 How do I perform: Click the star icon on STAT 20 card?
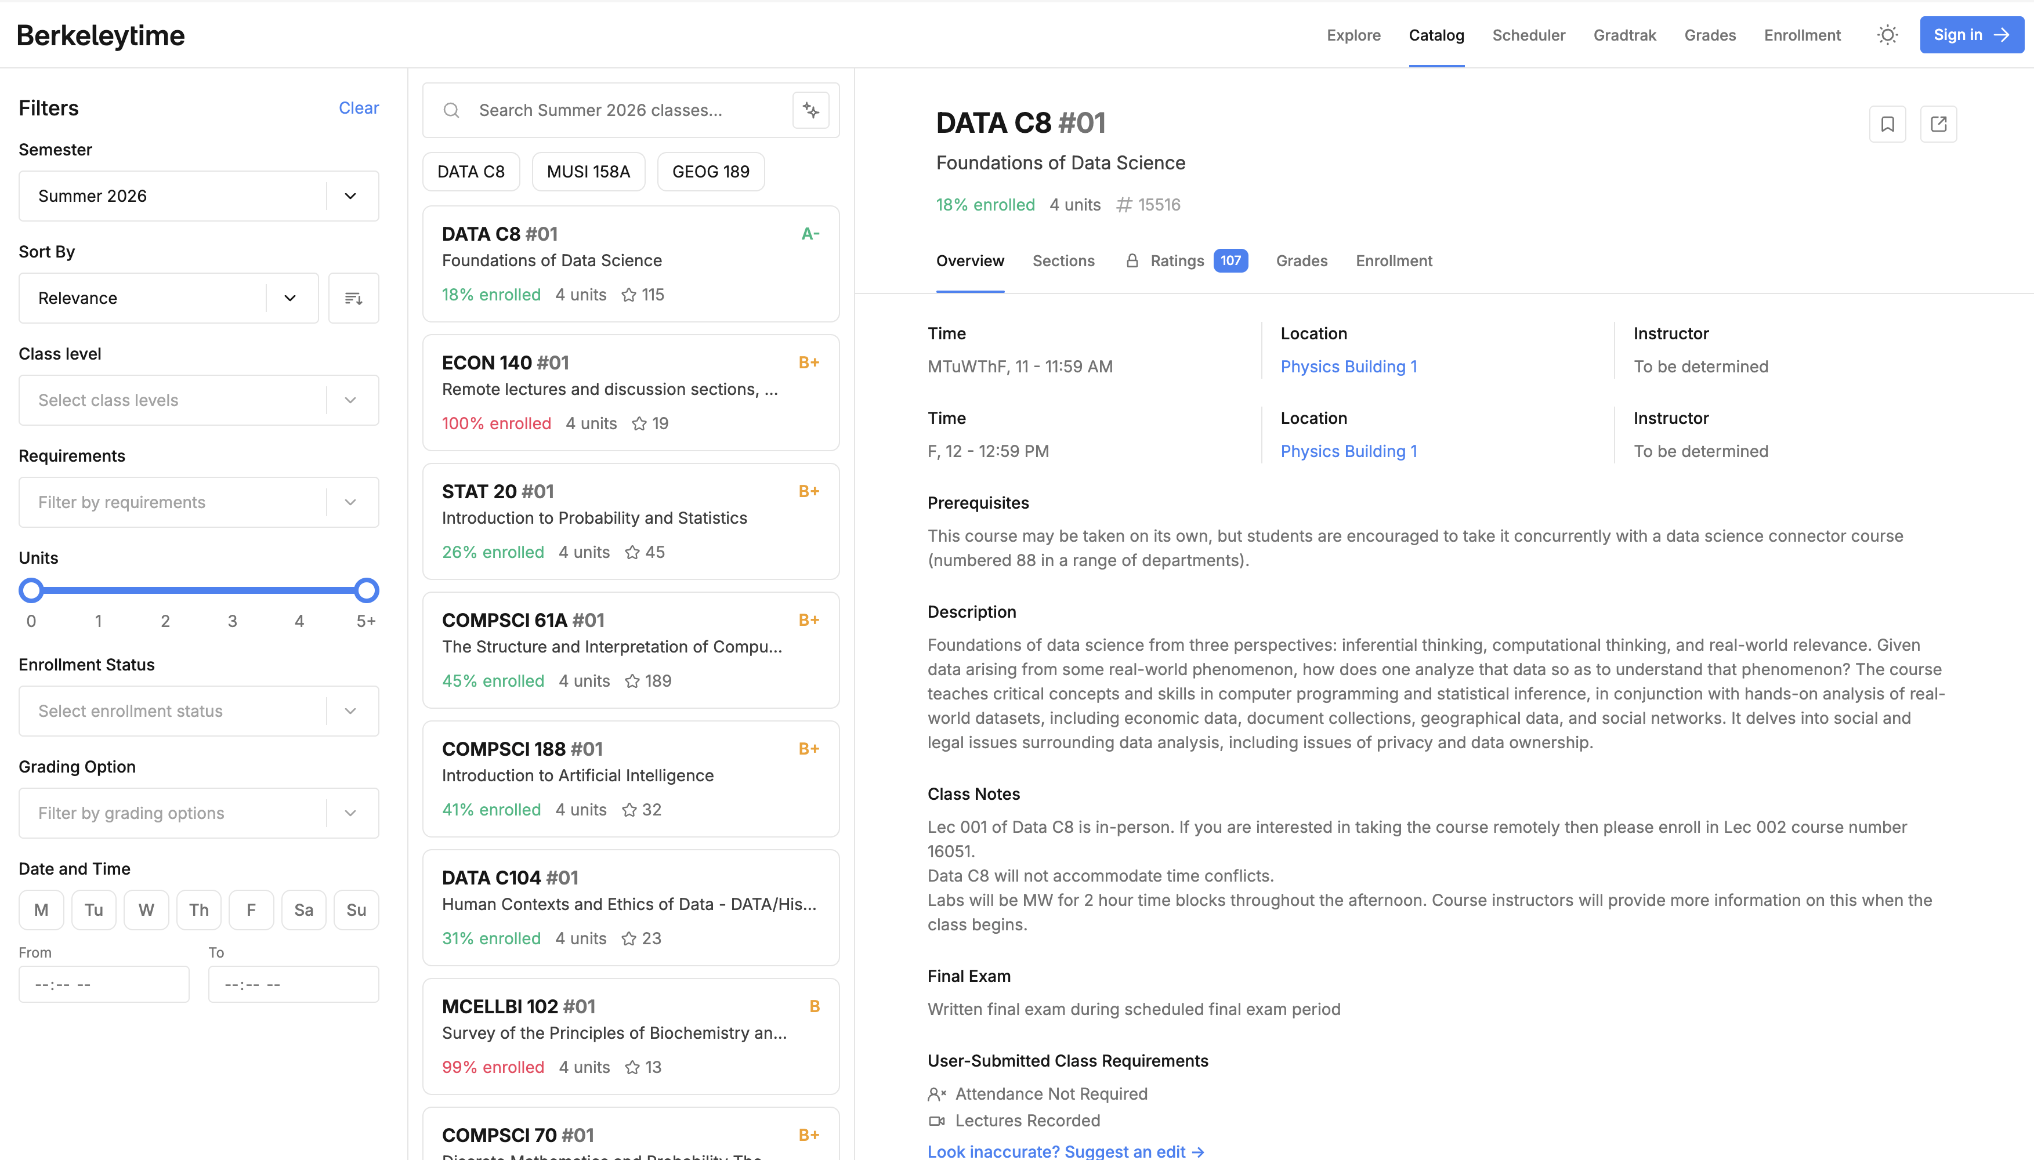pos(632,552)
